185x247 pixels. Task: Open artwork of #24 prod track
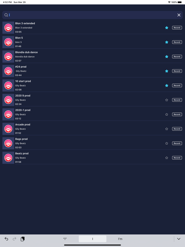(8, 71)
